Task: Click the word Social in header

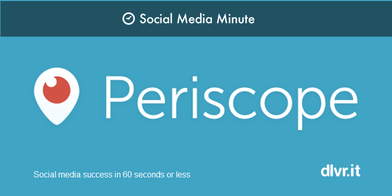Action: pyautogui.click(x=156, y=19)
